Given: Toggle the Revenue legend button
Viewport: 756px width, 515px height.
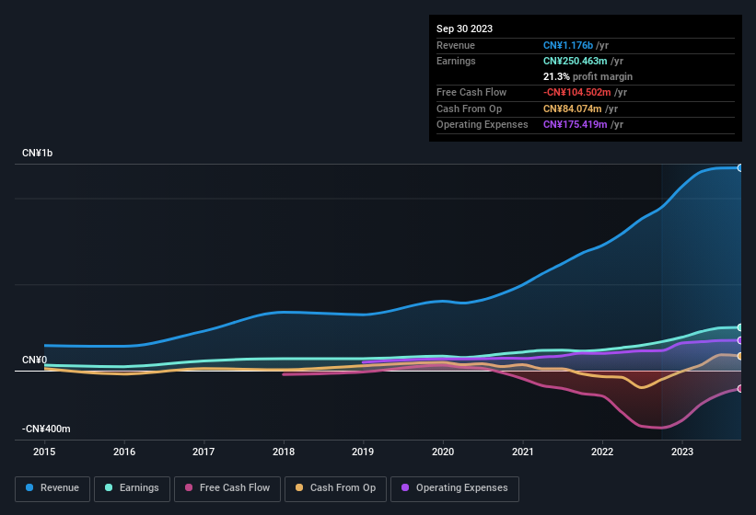Looking at the screenshot, I should point(52,488).
